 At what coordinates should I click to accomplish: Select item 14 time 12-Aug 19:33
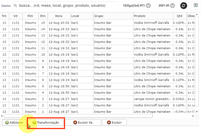[x=59, y=29]
